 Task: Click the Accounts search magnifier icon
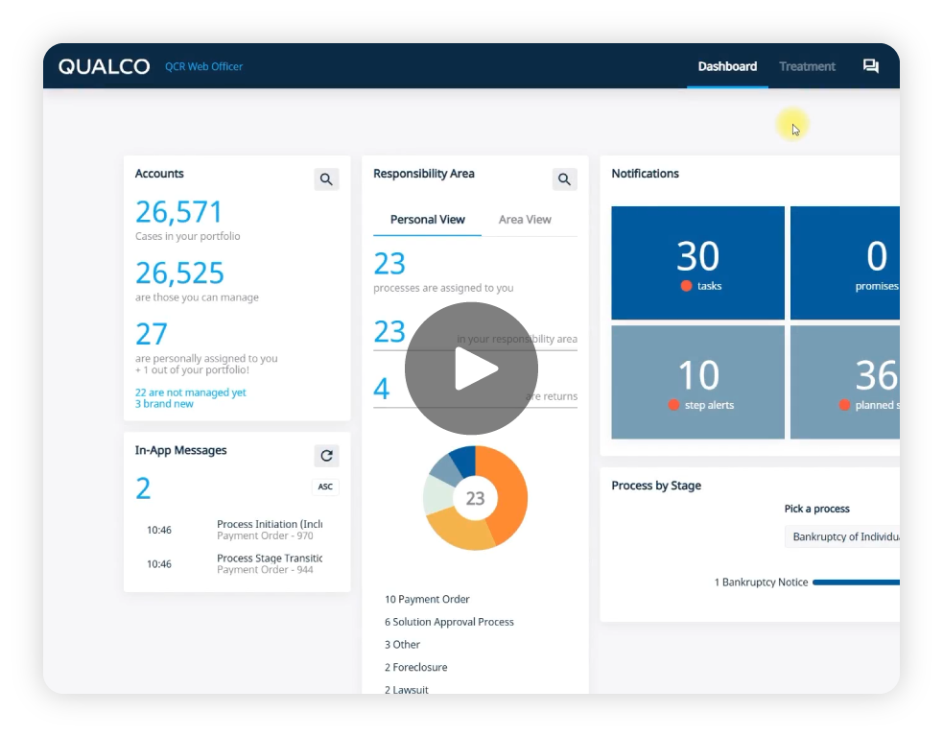pyautogui.click(x=326, y=179)
